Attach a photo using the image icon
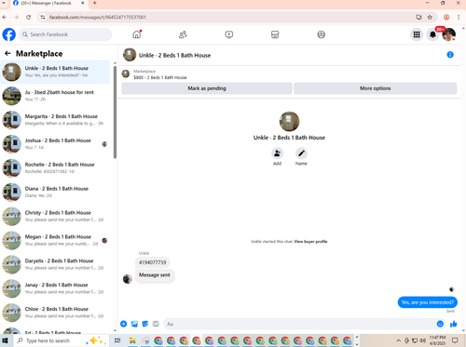The height and width of the screenshot is (347, 466). point(134,324)
